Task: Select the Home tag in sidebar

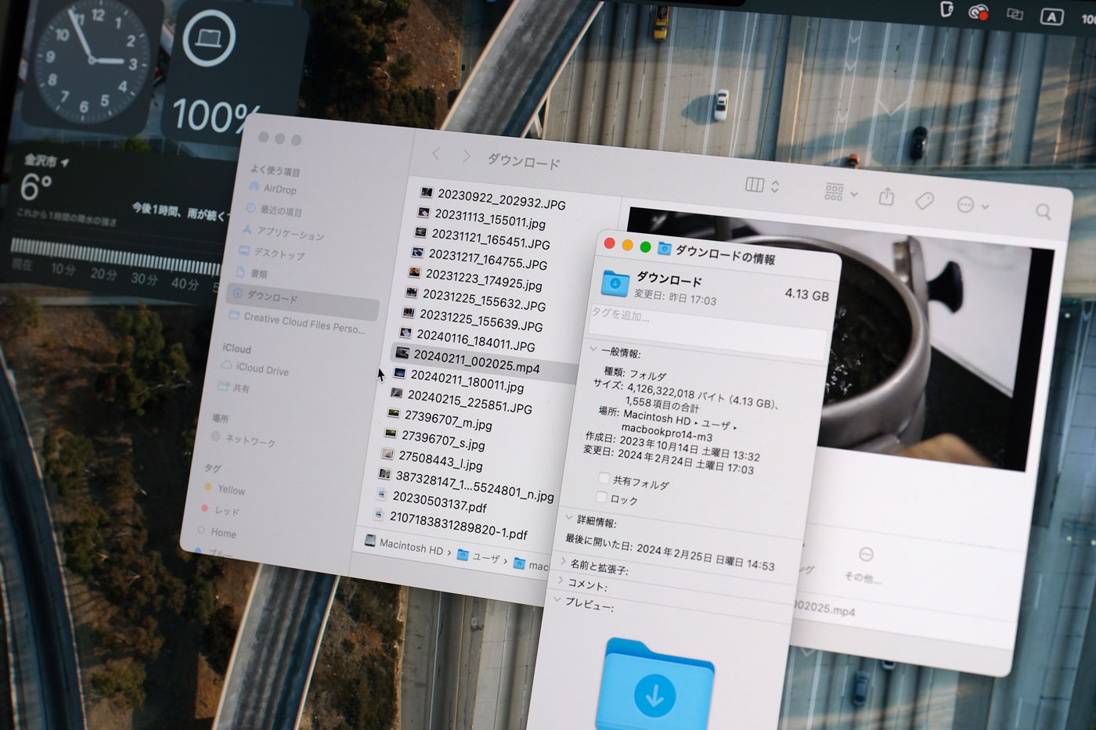Action: tap(217, 532)
